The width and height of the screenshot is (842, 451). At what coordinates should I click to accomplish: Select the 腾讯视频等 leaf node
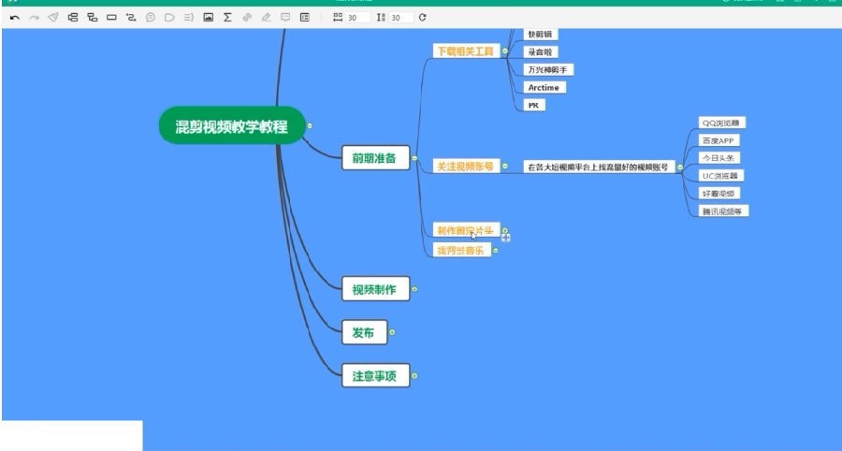coord(723,211)
